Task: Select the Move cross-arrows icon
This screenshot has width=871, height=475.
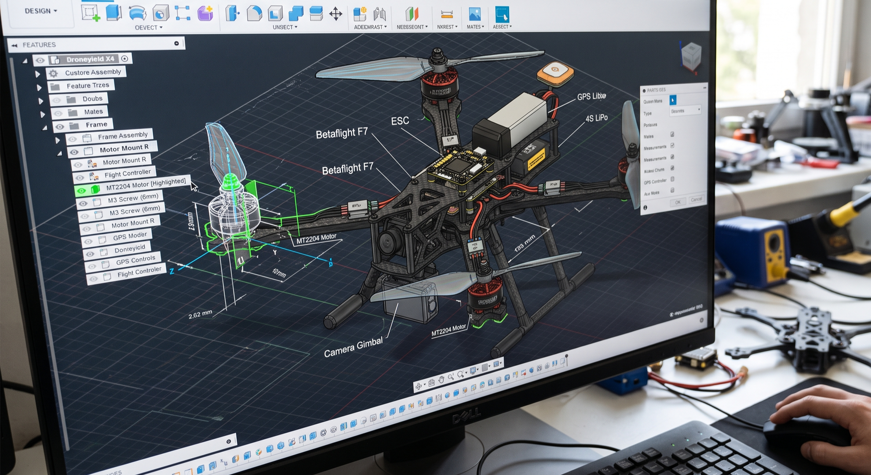Action: point(336,14)
